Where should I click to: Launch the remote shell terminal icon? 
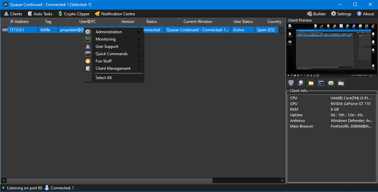click(x=321, y=83)
